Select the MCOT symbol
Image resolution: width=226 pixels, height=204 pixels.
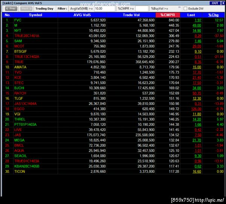pyautogui.click(x=19, y=46)
